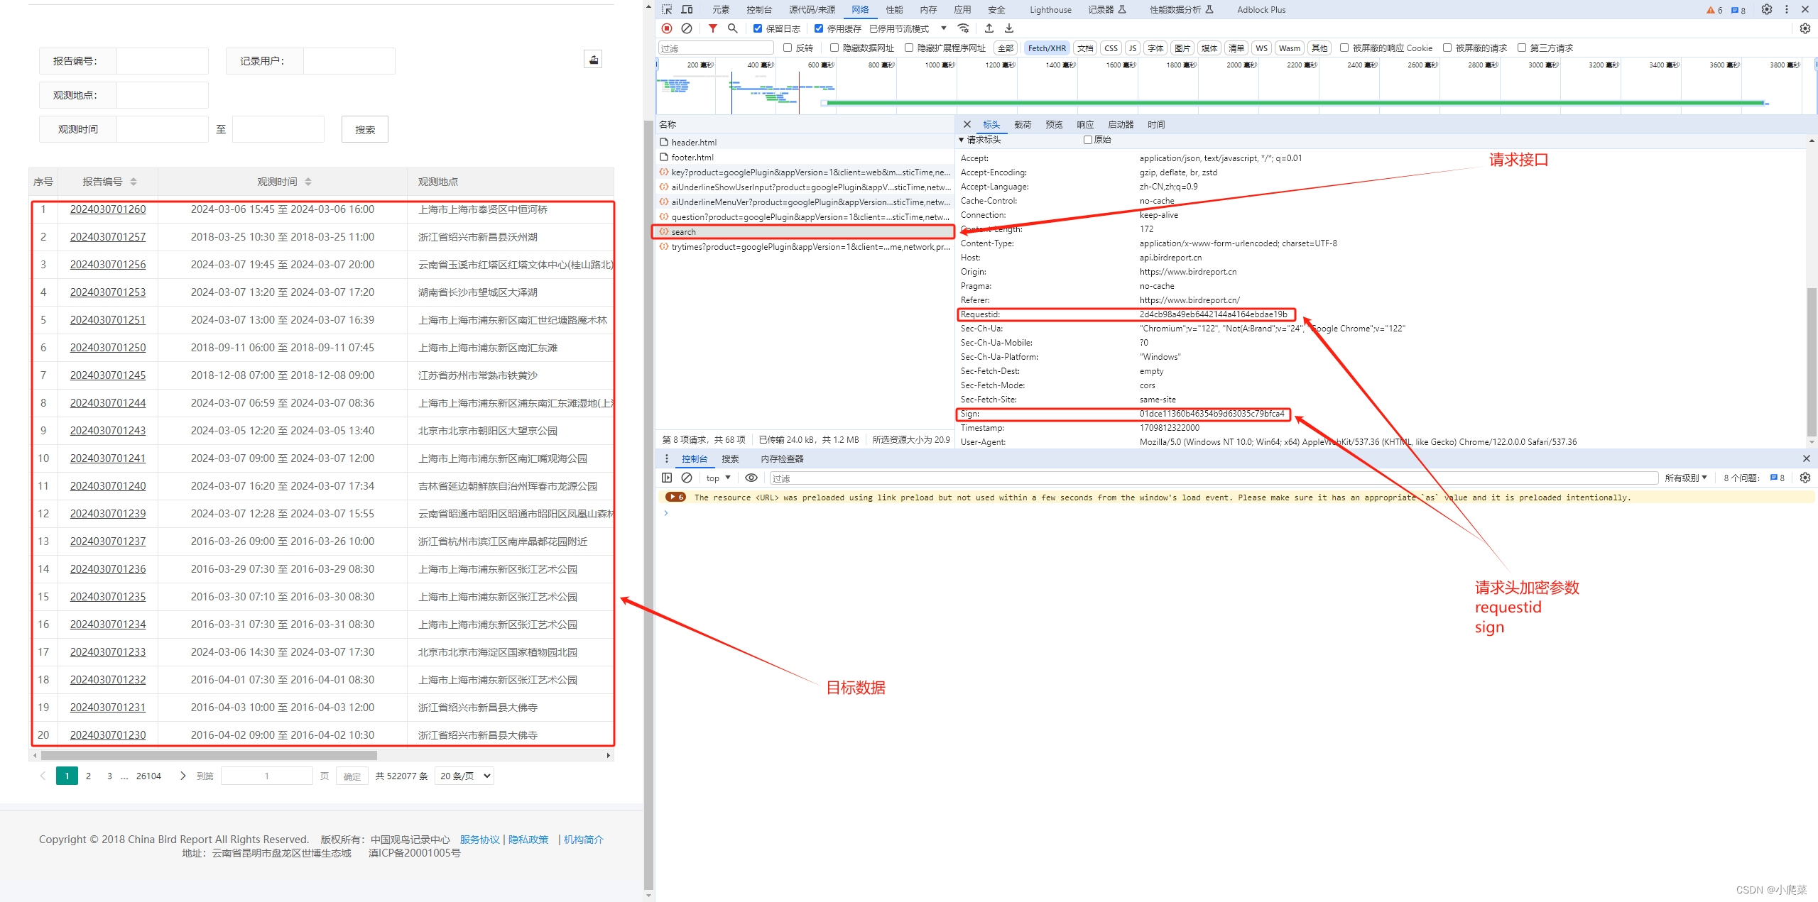Open drawer three-dot menu

point(666,458)
